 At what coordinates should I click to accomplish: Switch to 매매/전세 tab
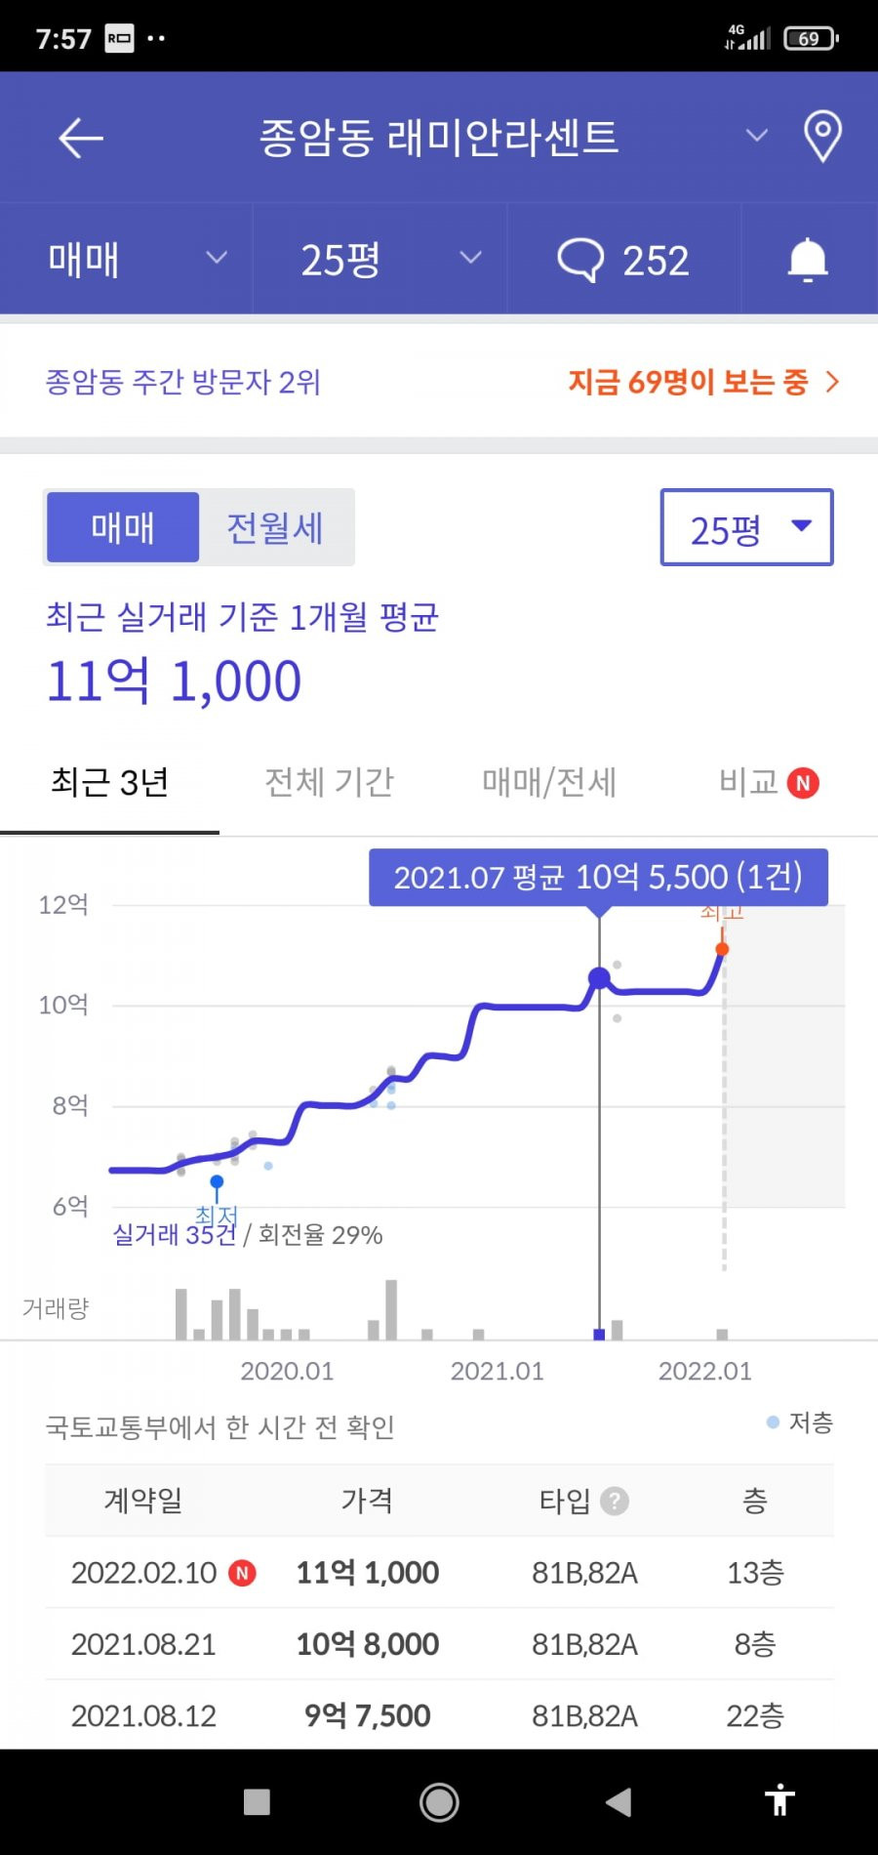pyautogui.click(x=549, y=782)
